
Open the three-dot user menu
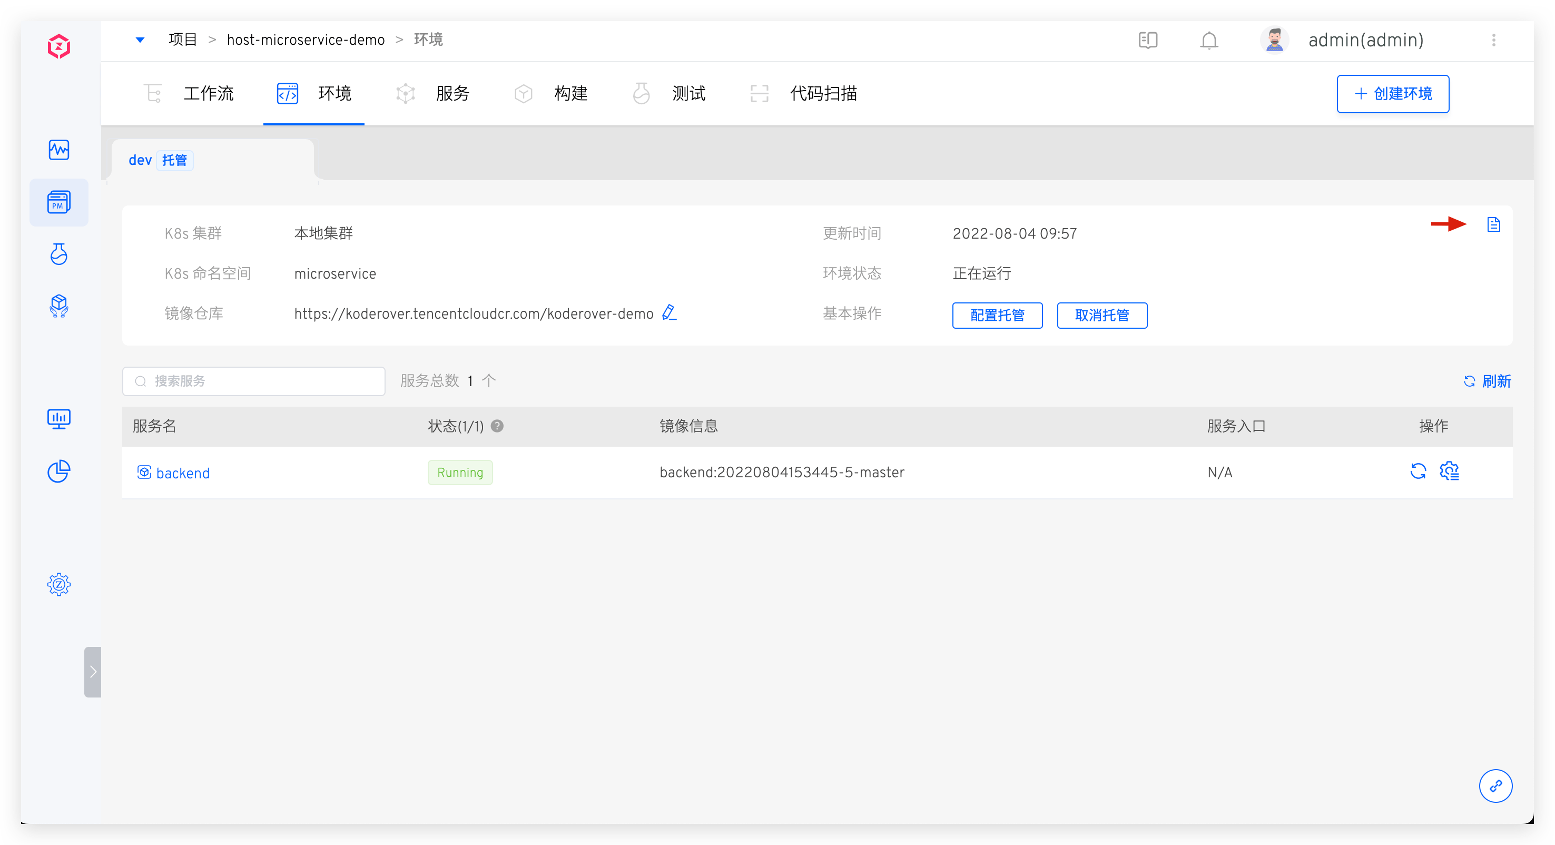click(1493, 41)
